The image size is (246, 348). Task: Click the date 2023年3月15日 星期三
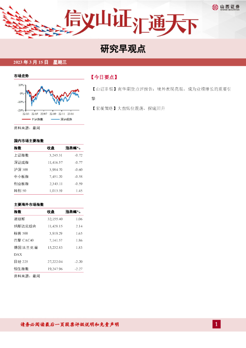click(40, 62)
